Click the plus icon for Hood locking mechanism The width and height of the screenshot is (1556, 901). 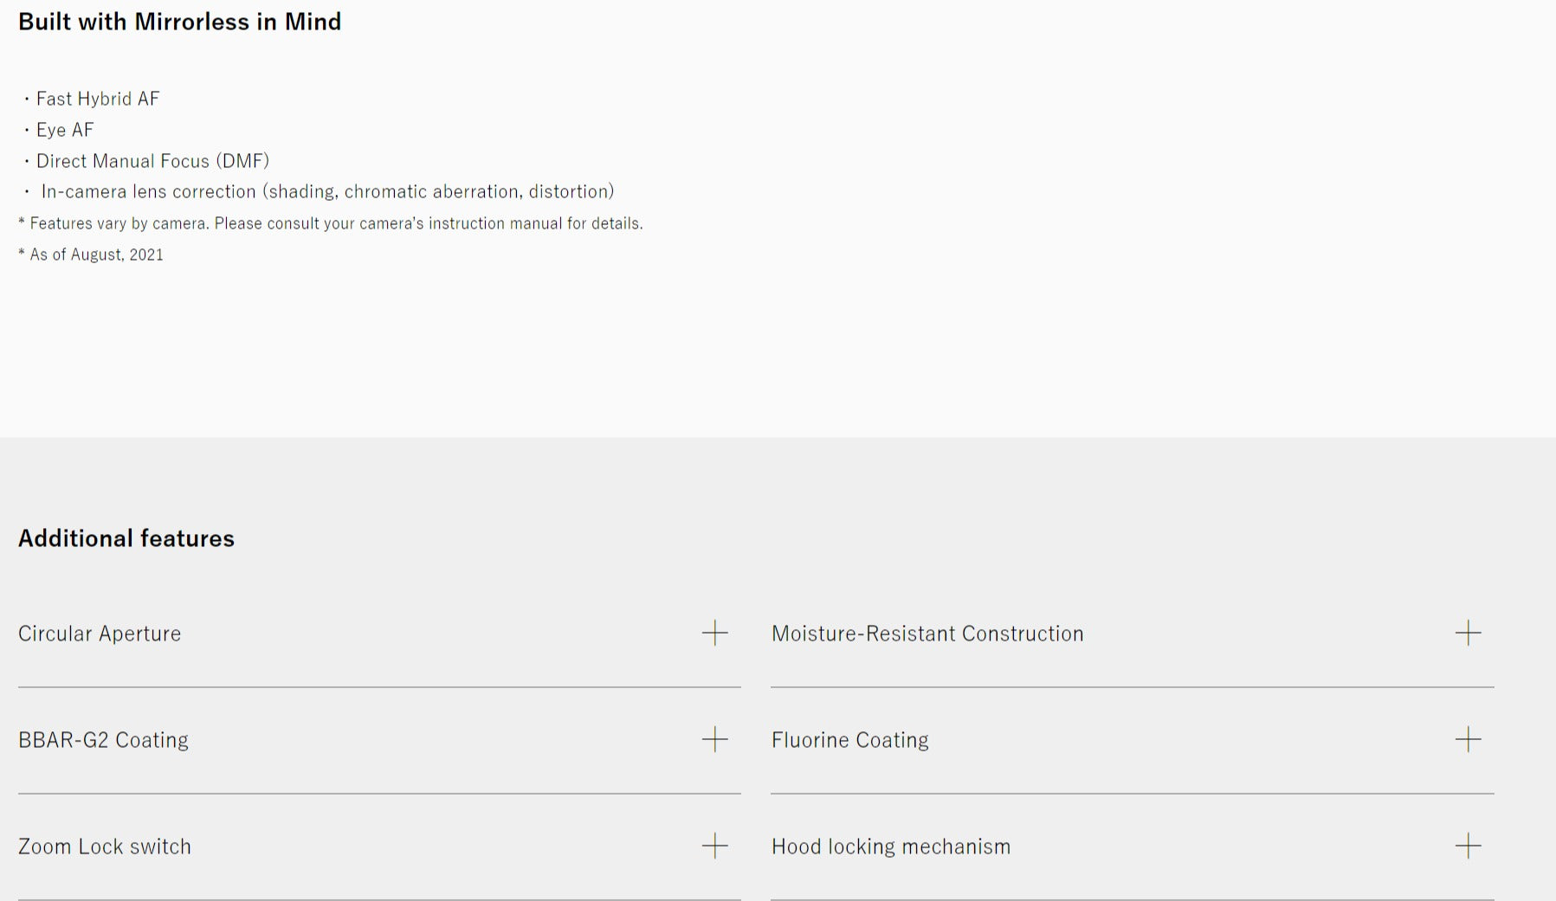(x=1468, y=846)
